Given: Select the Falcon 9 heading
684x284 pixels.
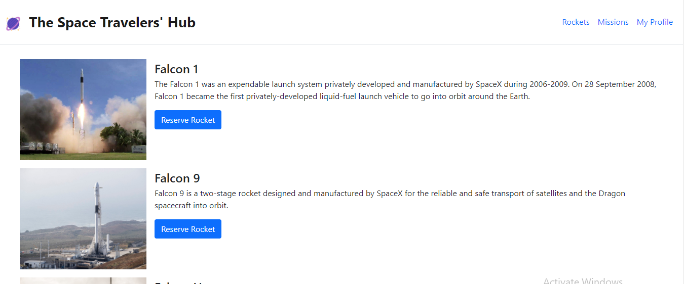Looking at the screenshot, I should coord(177,178).
